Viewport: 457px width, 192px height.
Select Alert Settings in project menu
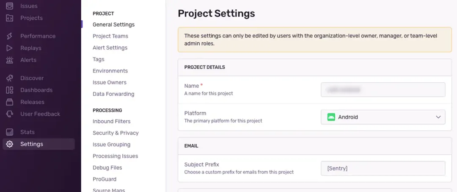pos(110,48)
